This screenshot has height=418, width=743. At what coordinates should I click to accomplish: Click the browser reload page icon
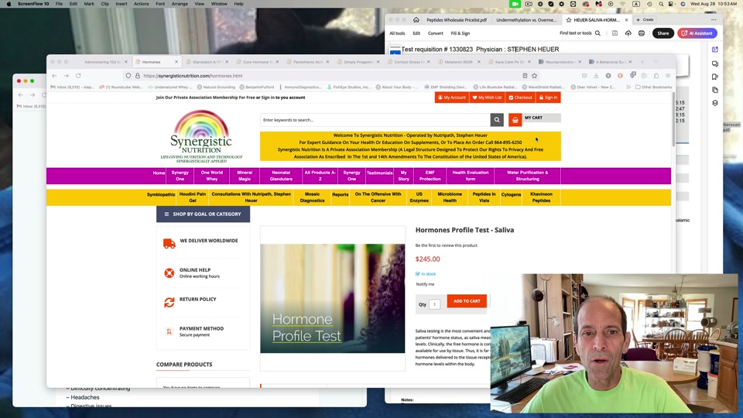[78, 76]
